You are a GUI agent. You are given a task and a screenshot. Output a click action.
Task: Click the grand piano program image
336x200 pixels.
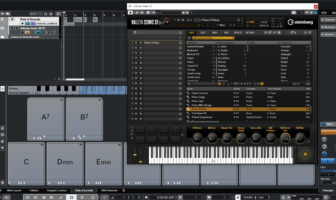point(166,22)
